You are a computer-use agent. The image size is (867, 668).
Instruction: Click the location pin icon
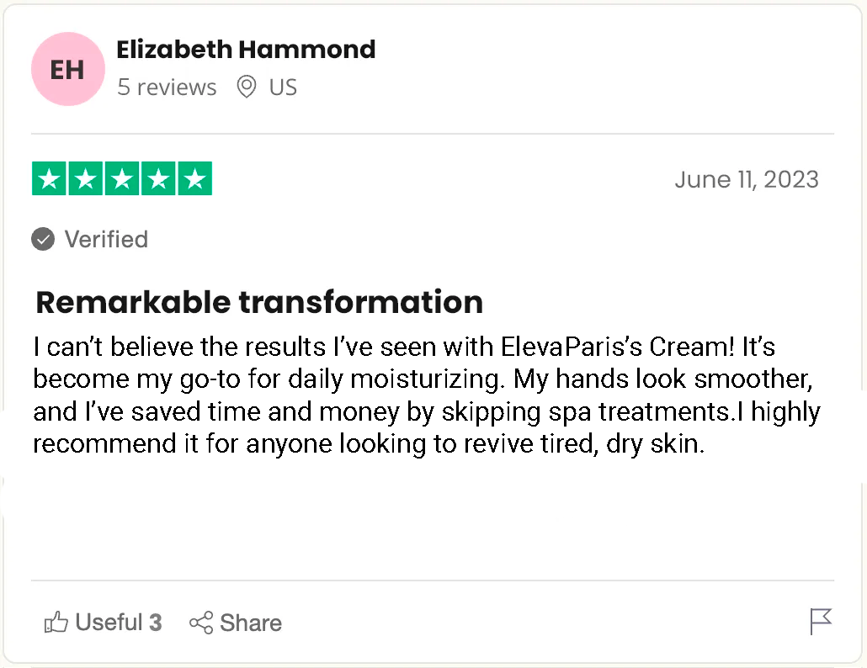(246, 87)
